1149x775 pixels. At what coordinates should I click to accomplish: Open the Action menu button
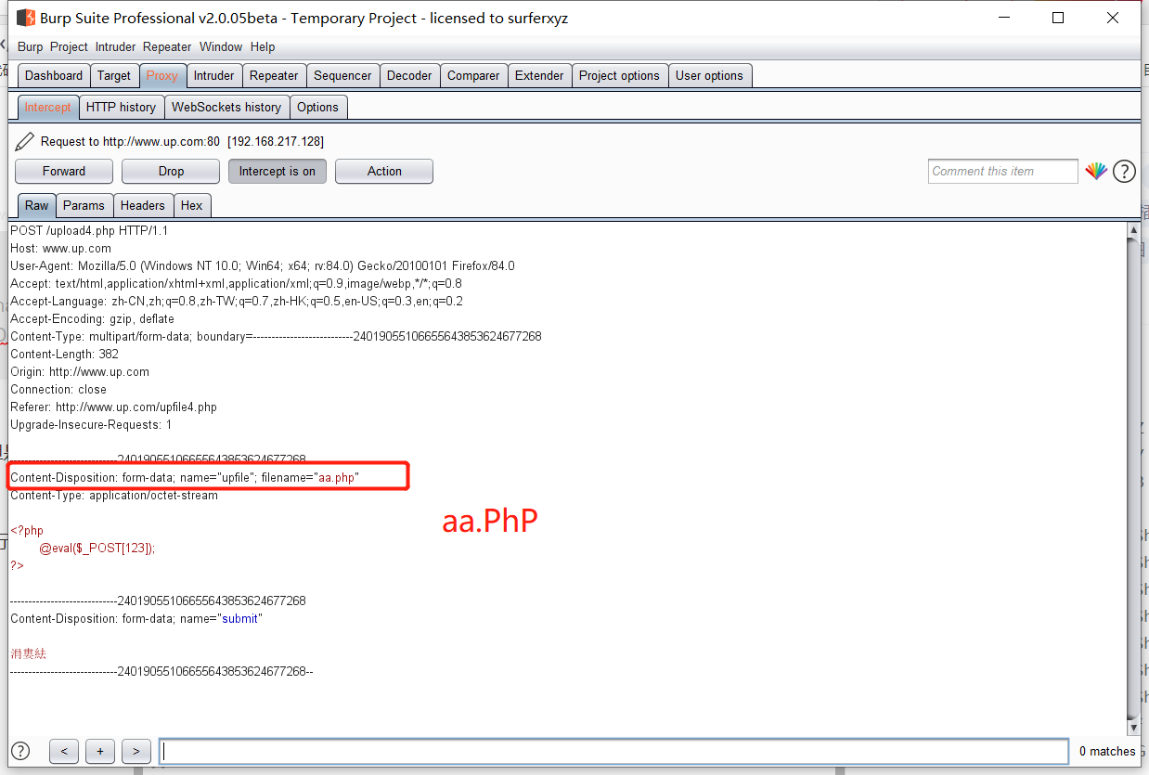pyautogui.click(x=384, y=171)
